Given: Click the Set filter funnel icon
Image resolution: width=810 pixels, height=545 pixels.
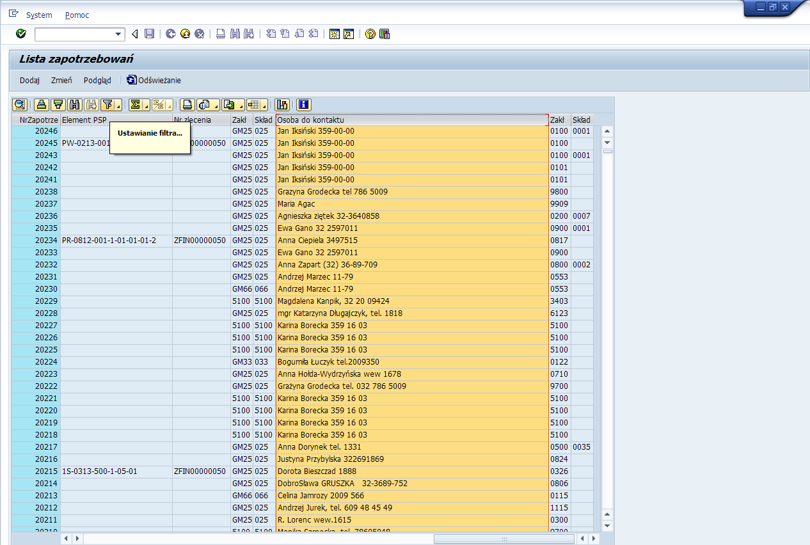Looking at the screenshot, I should [107, 105].
